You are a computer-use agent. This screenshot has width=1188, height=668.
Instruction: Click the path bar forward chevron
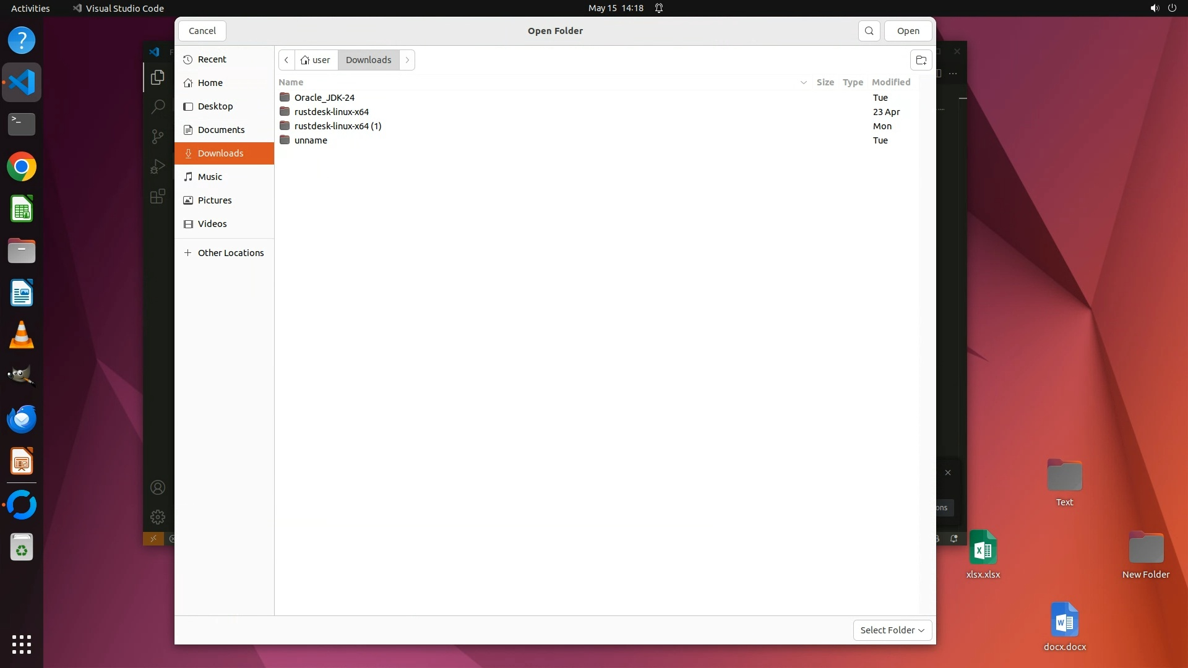407,60
